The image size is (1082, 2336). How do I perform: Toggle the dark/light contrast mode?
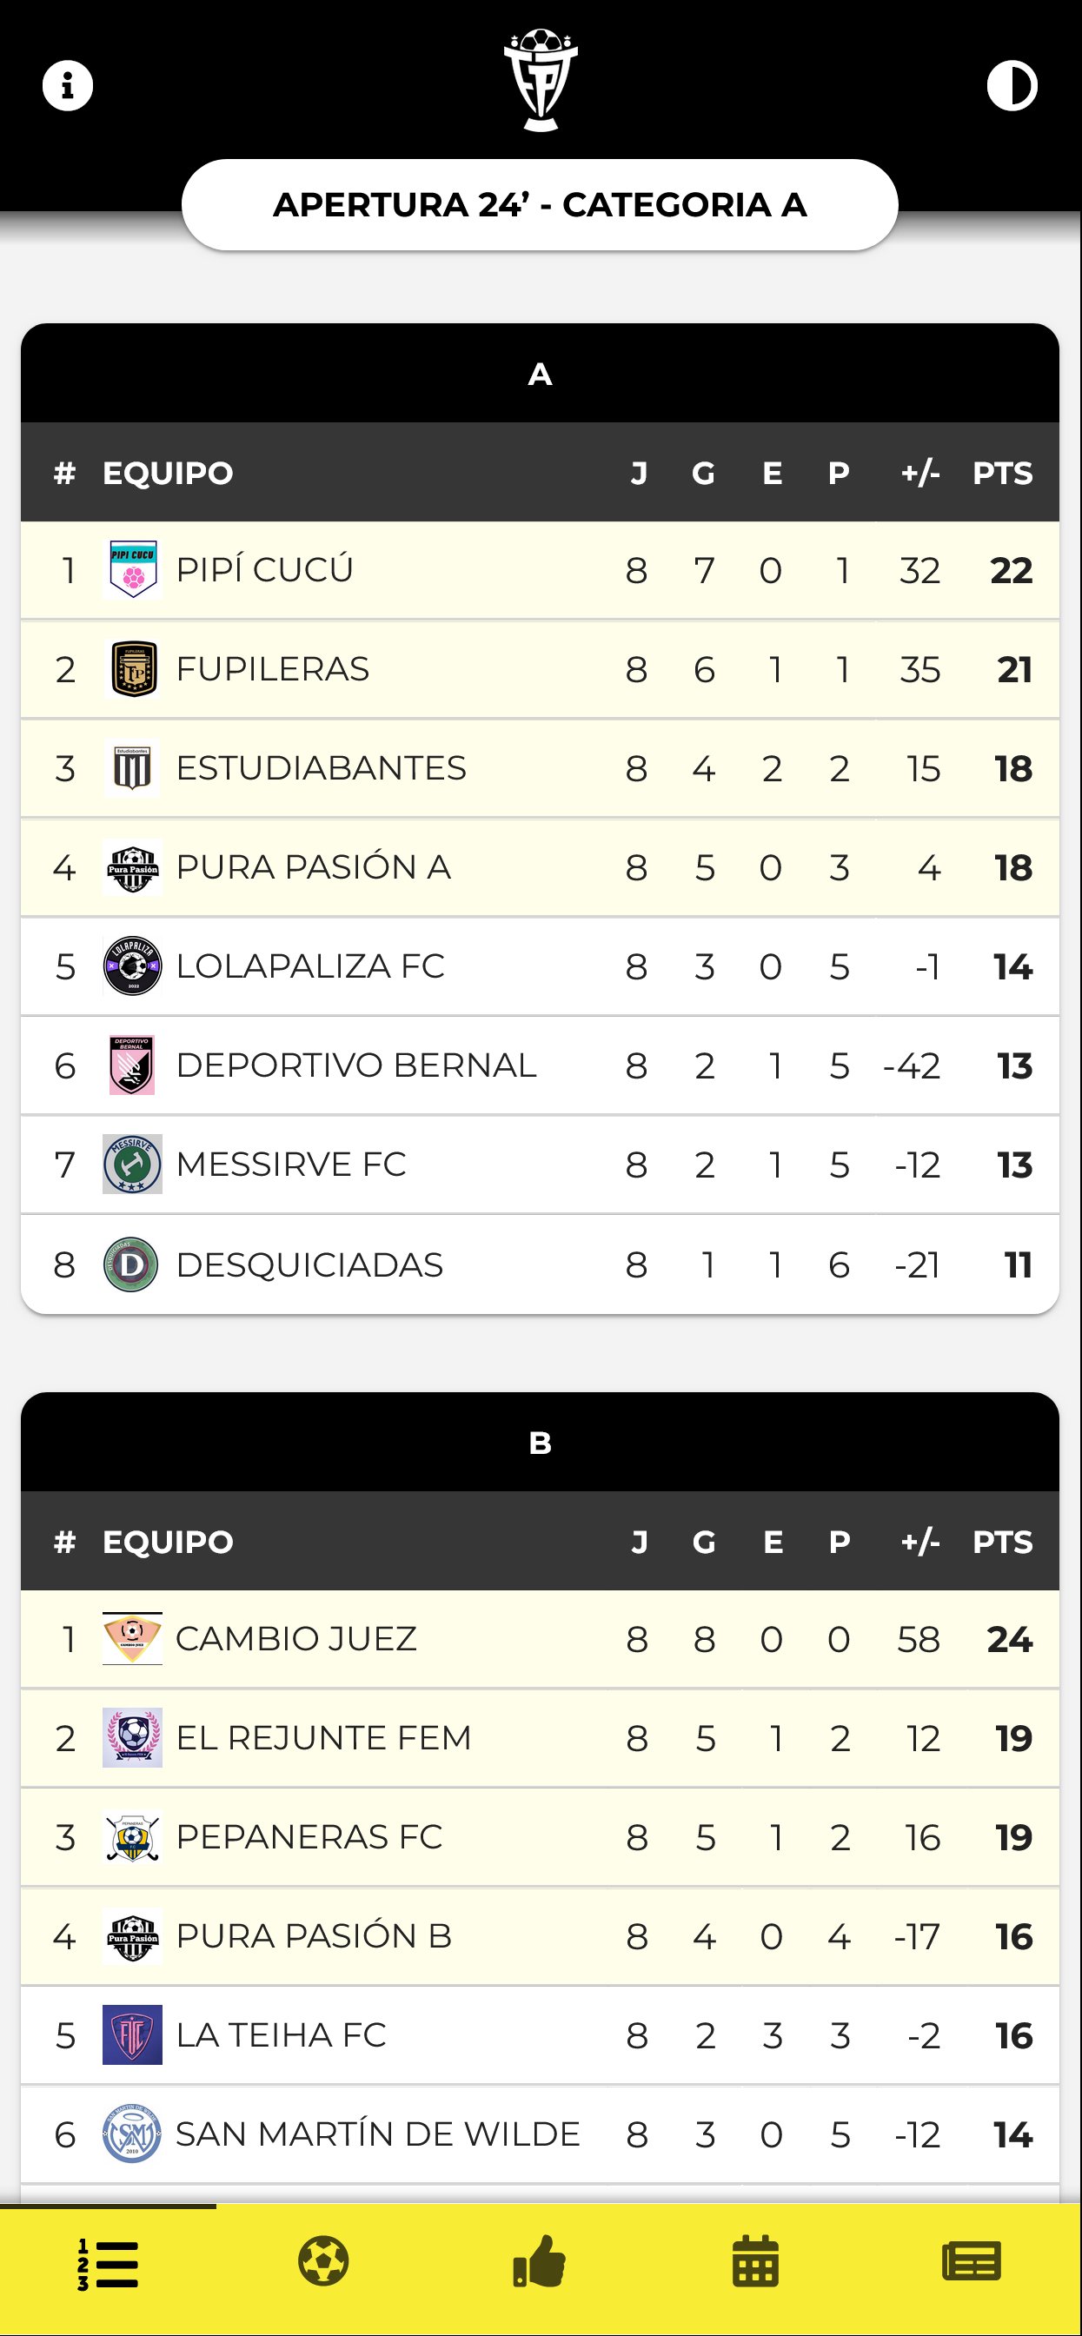1012,86
